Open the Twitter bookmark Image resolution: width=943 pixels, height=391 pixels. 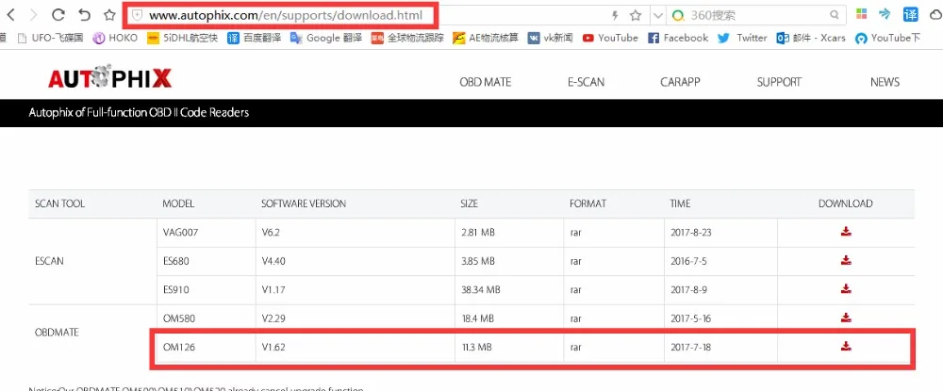(x=742, y=38)
